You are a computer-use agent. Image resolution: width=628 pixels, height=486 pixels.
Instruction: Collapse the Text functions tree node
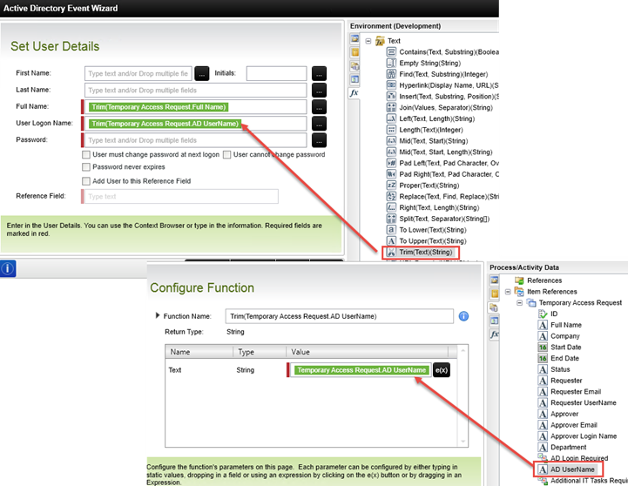[368, 41]
